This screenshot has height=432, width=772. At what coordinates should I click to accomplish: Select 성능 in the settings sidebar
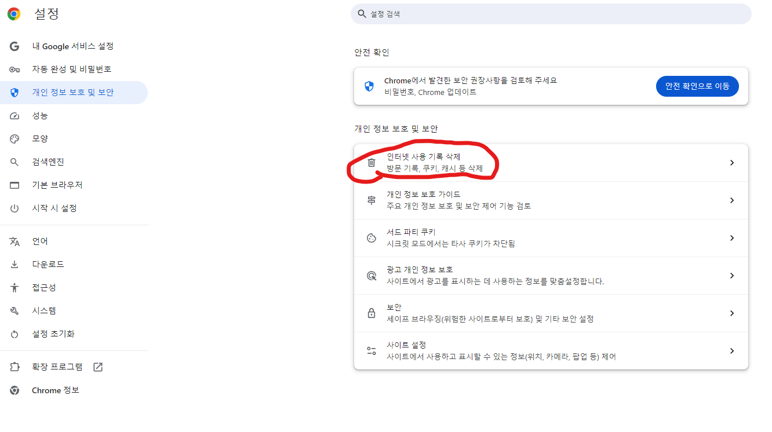[74, 116]
